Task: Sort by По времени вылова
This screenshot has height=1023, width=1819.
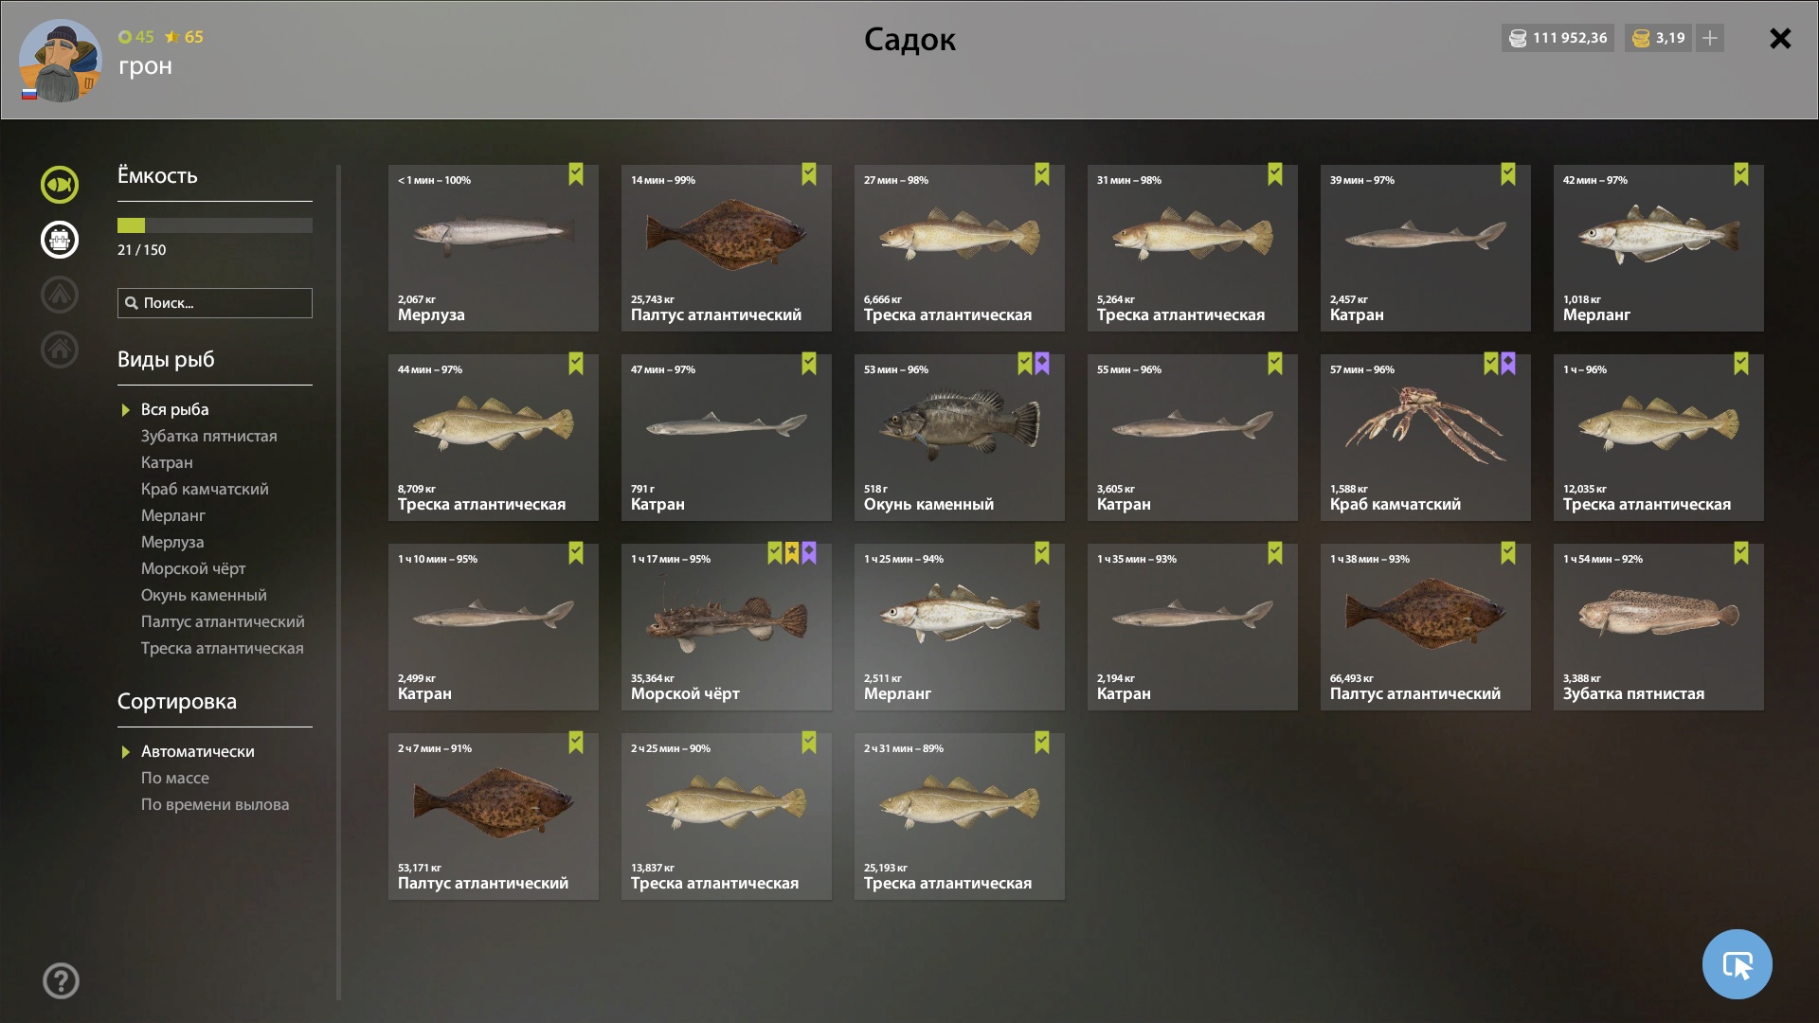Action: click(215, 804)
